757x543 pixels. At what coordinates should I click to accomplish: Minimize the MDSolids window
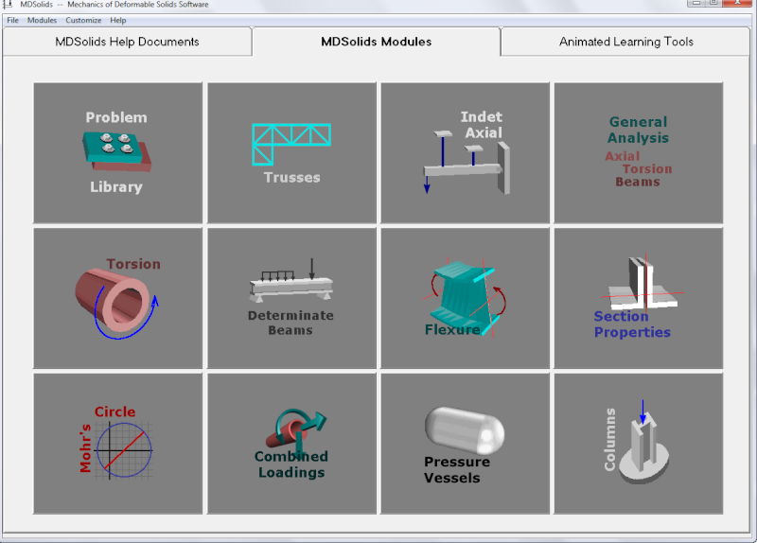pos(695,3)
